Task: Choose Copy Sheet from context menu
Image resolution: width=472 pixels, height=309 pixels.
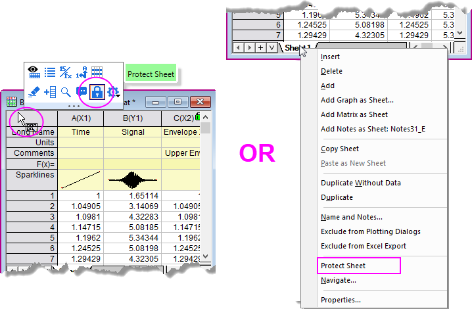Action: (340, 149)
